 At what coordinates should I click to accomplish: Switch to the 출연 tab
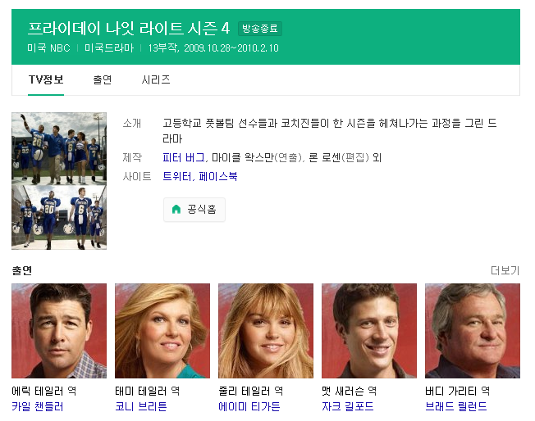pos(103,79)
